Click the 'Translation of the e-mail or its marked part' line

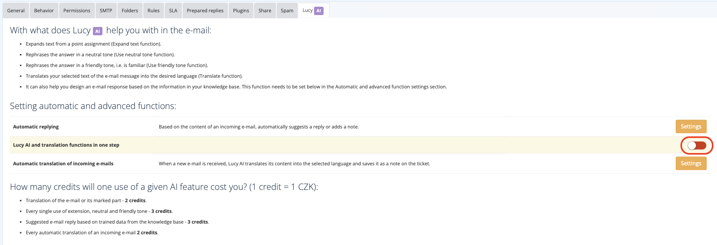coord(86,201)
